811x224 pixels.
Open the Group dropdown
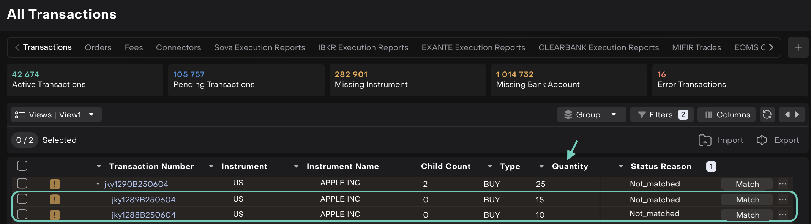coord(591,115)
